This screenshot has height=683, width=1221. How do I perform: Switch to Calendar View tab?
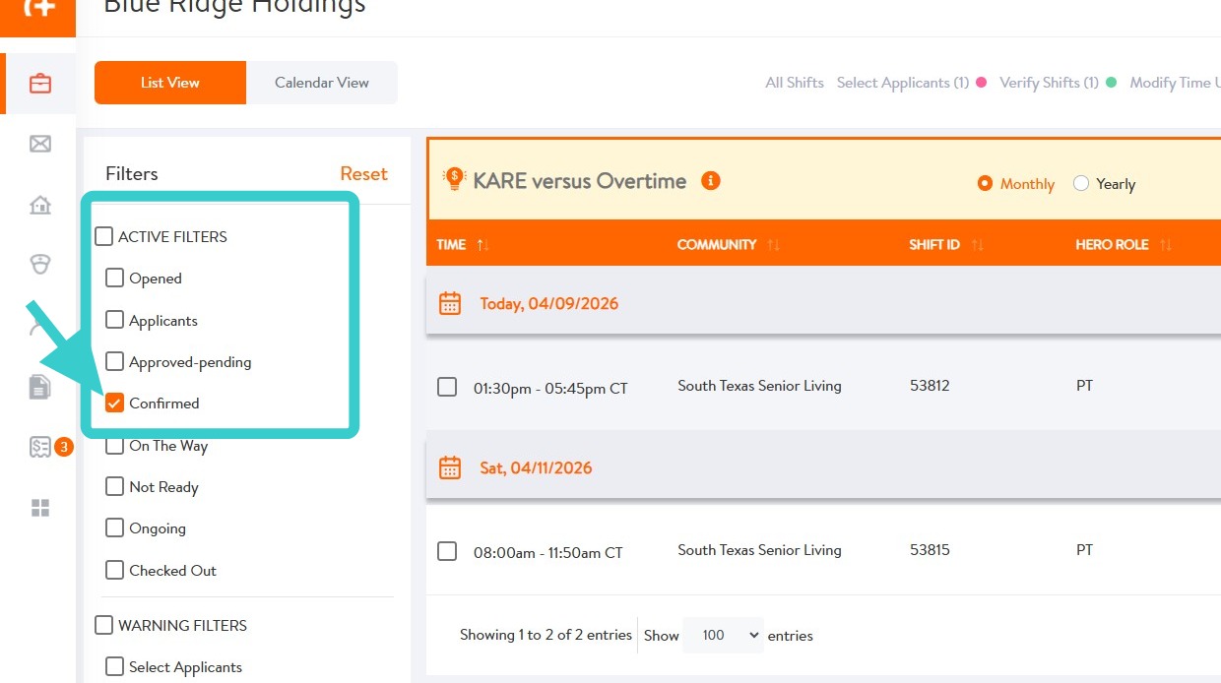(321, 83)
